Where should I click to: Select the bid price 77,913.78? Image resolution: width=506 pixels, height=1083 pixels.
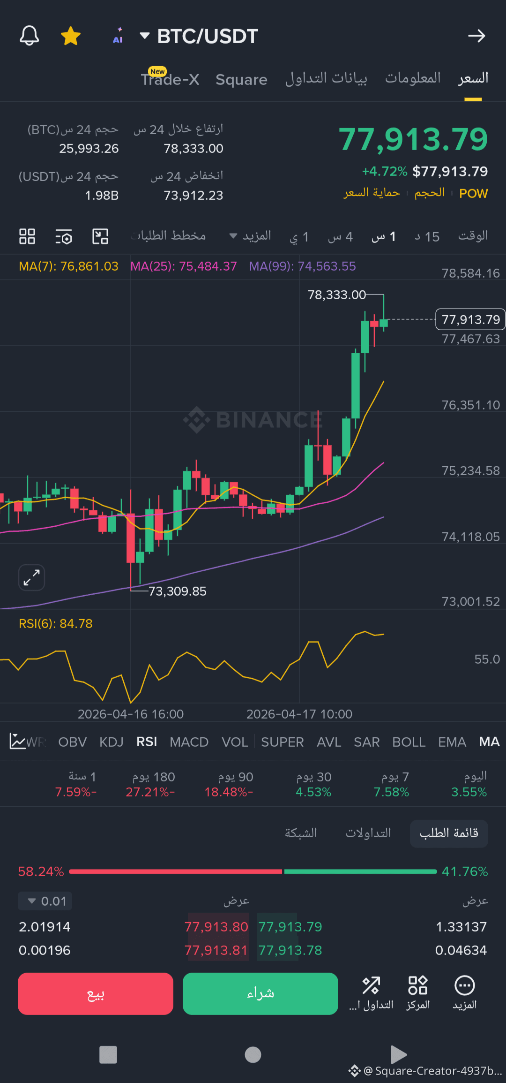pos(290,950)
